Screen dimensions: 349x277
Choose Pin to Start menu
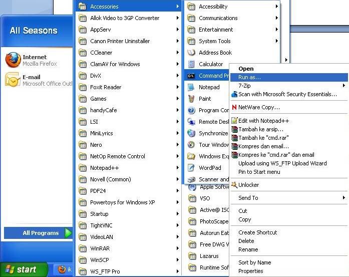pyautogui.click(x=289, y=172)
